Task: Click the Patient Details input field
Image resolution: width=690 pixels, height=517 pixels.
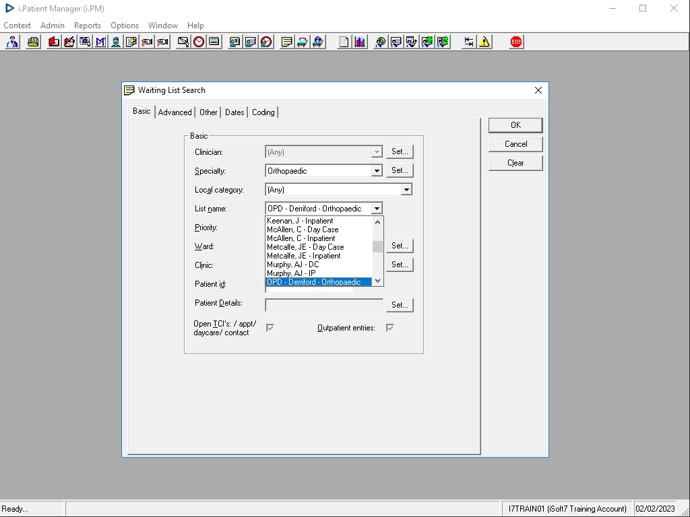Action: coord(324,305)
